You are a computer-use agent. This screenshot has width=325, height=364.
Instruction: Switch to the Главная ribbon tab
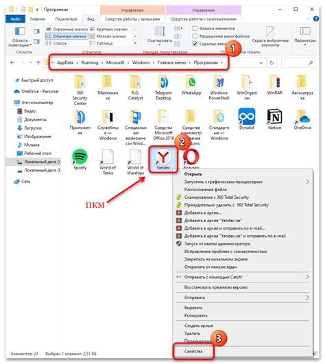coord(38,19)
